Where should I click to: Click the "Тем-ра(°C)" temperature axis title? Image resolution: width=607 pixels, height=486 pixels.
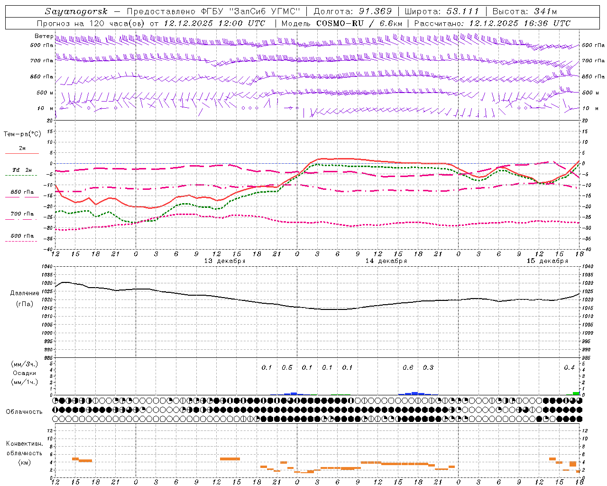point(22,134)
